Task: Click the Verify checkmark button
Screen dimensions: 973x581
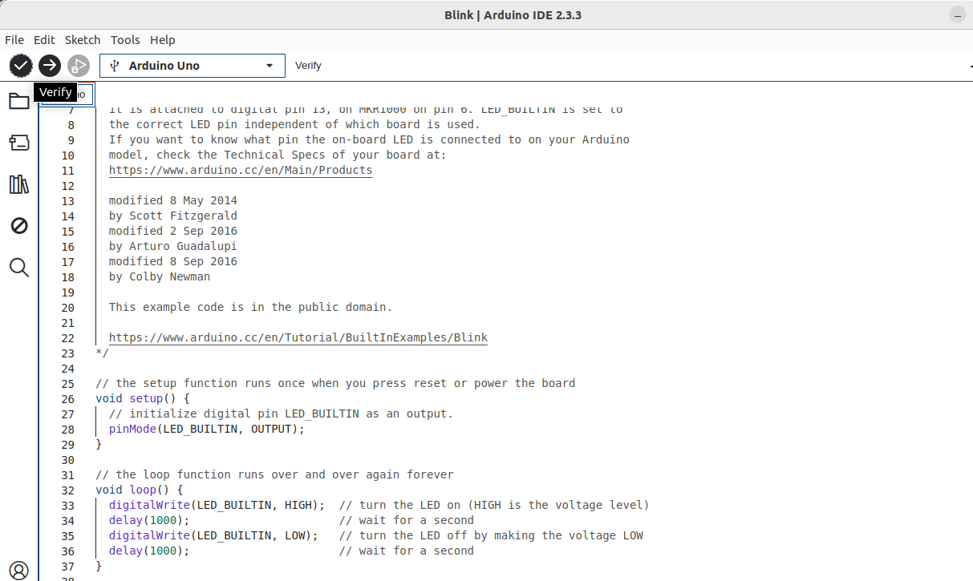Action: coord(21,66)
